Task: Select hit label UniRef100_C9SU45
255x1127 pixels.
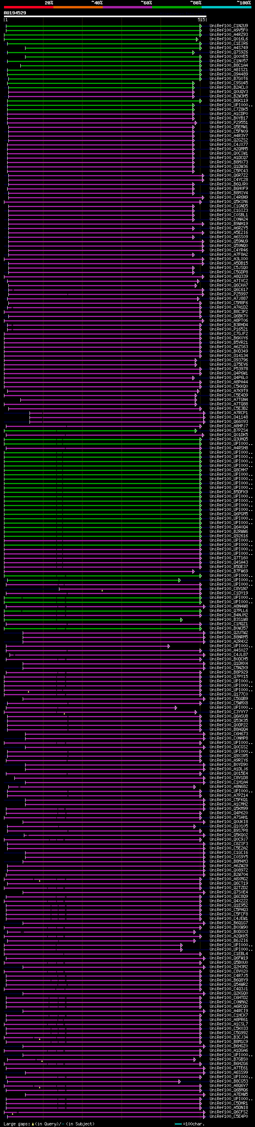Action: tap(229, 83)
